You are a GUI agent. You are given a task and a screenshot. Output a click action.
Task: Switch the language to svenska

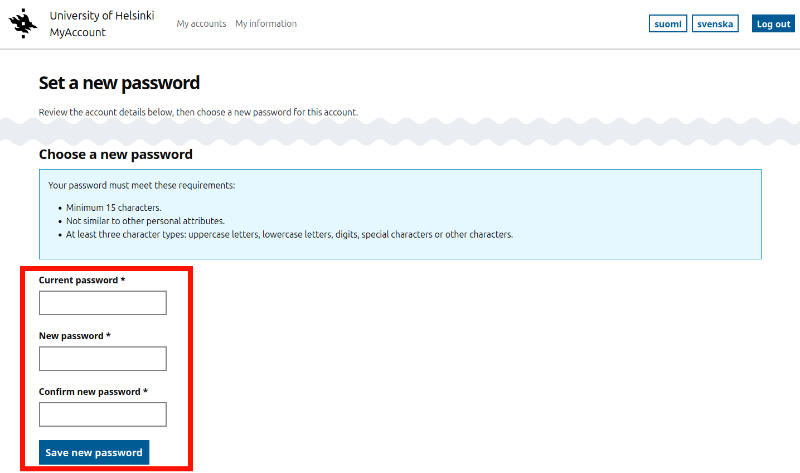coord(715,24)
